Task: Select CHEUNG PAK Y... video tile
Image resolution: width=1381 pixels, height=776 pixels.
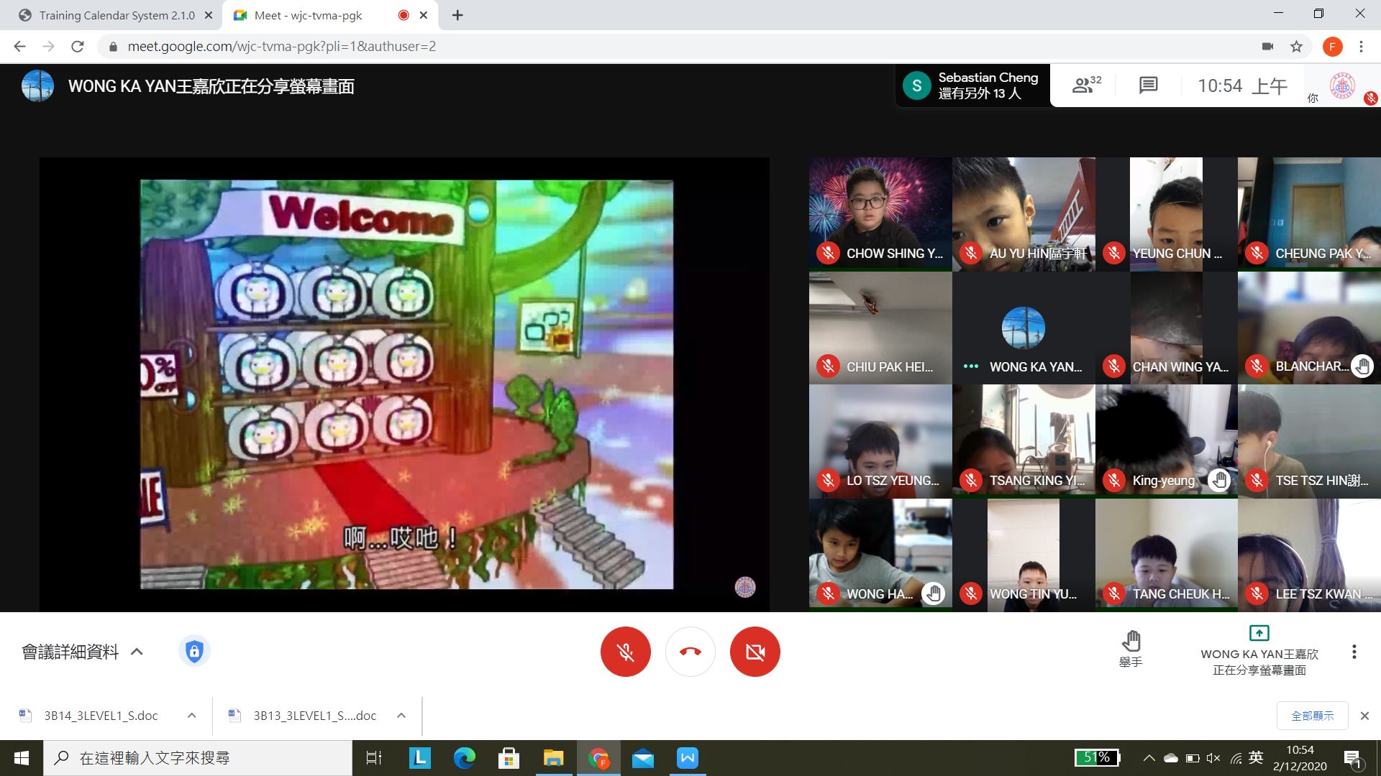Action: tap(1309, 214)
